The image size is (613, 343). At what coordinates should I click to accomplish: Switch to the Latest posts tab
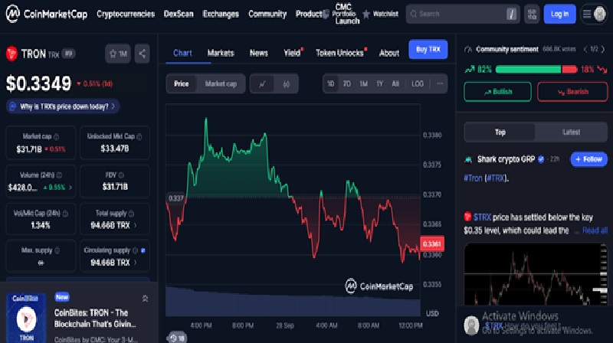pyautogui.click(x=571, y=132)
